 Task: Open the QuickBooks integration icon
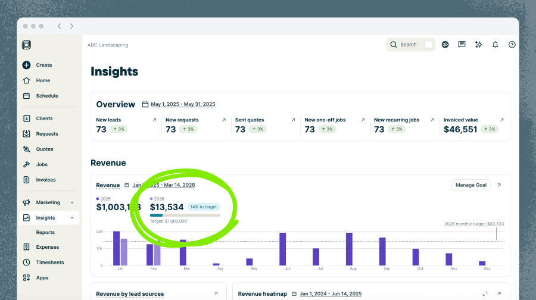point(445,45)
